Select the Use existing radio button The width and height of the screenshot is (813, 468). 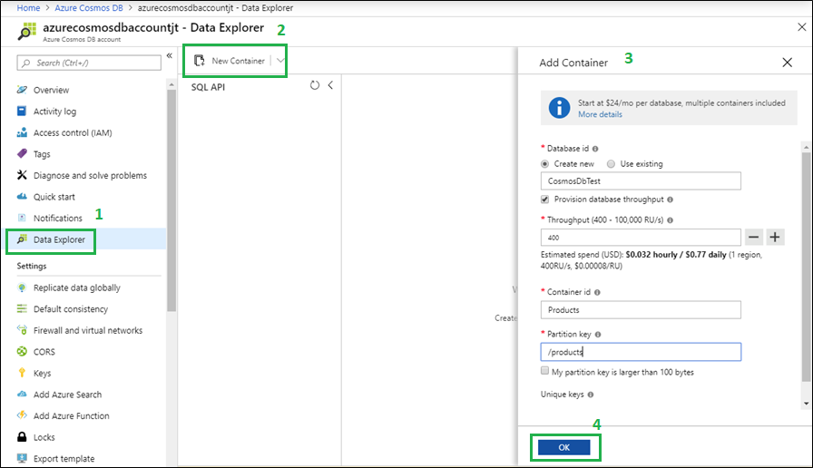(x=612, y=164)
